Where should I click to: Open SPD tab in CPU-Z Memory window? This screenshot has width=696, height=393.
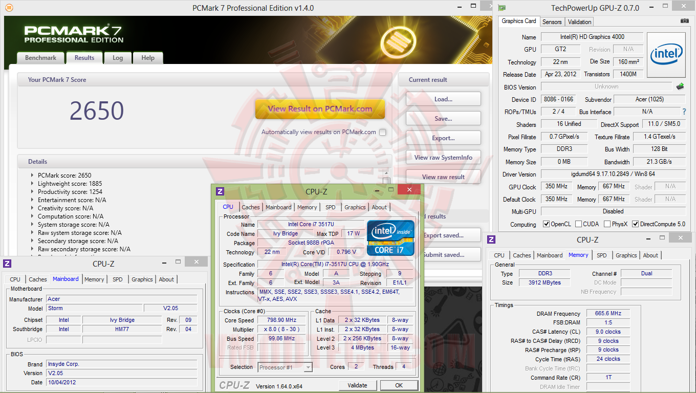point(602,255)
